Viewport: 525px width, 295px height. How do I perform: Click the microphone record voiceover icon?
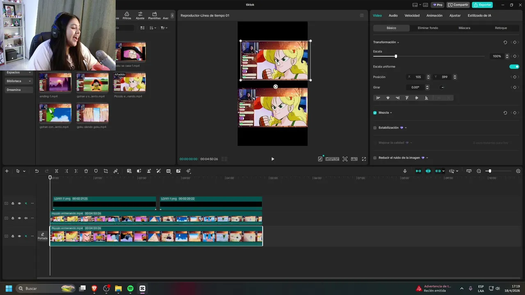[x=405, y=171]
